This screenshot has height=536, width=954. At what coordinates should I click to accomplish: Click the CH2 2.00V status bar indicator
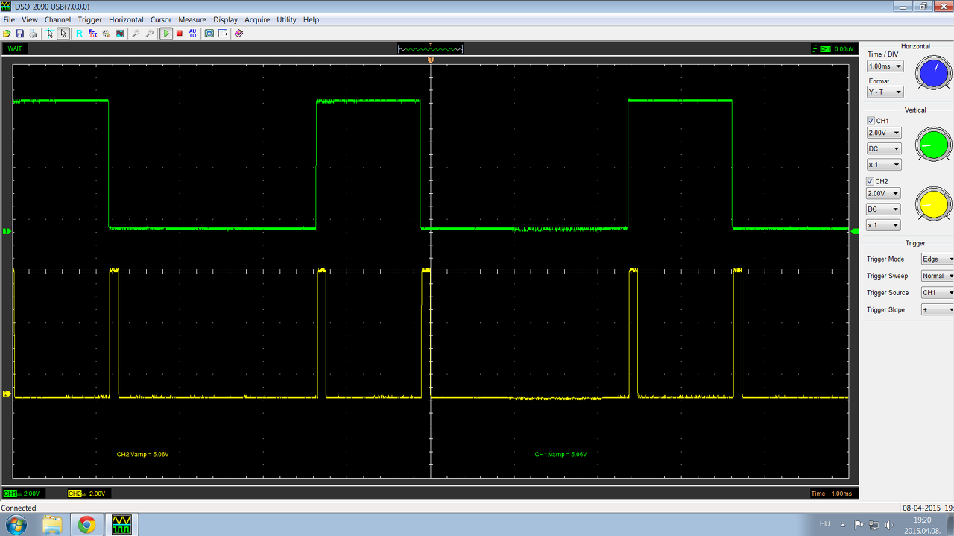point(88,494)
